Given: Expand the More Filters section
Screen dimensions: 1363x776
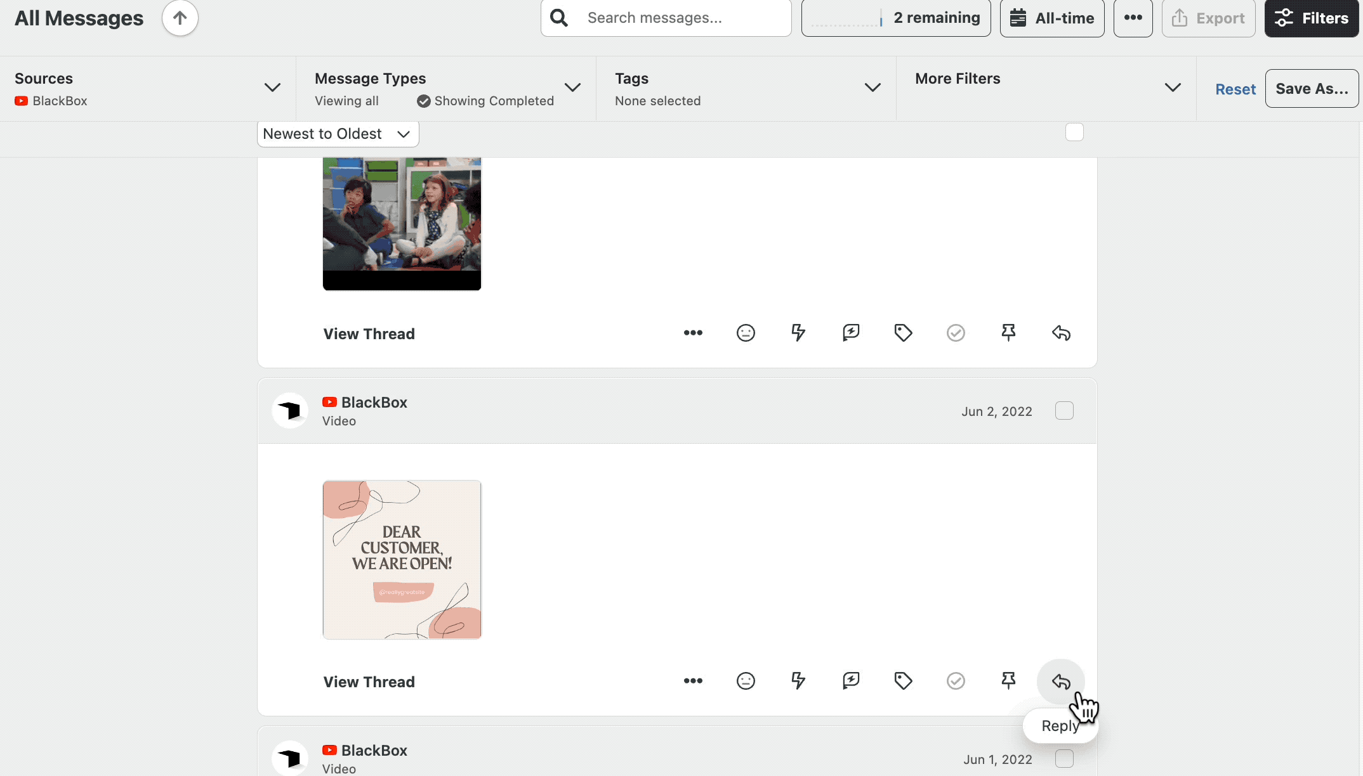Looking at the screenshot, I should pos(1173,87).
